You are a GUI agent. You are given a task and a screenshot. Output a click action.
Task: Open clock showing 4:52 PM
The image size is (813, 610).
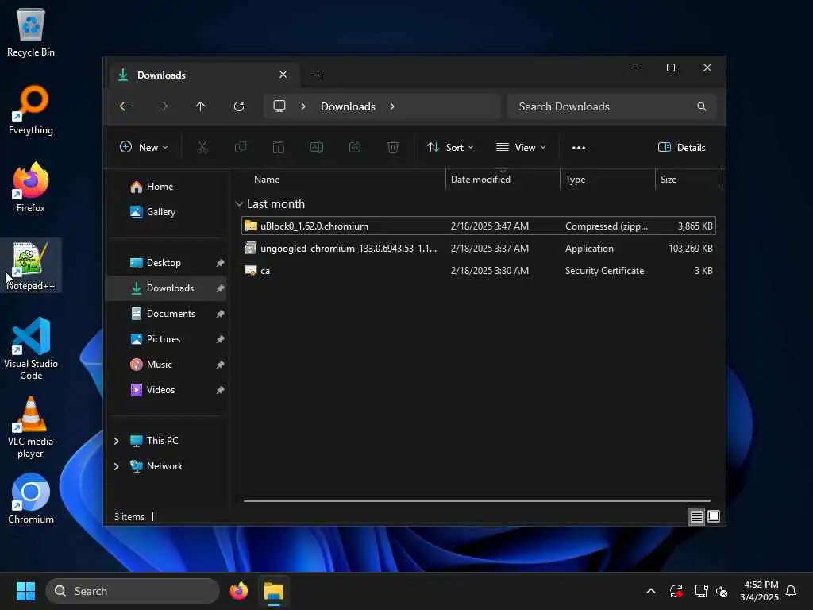[759, 591]
